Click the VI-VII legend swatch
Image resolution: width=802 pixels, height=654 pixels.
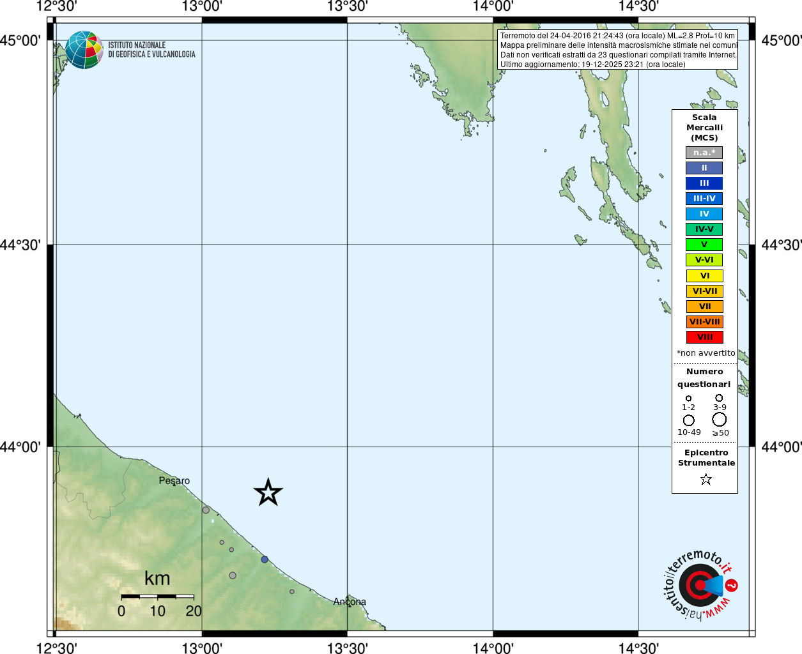point(705,291)
